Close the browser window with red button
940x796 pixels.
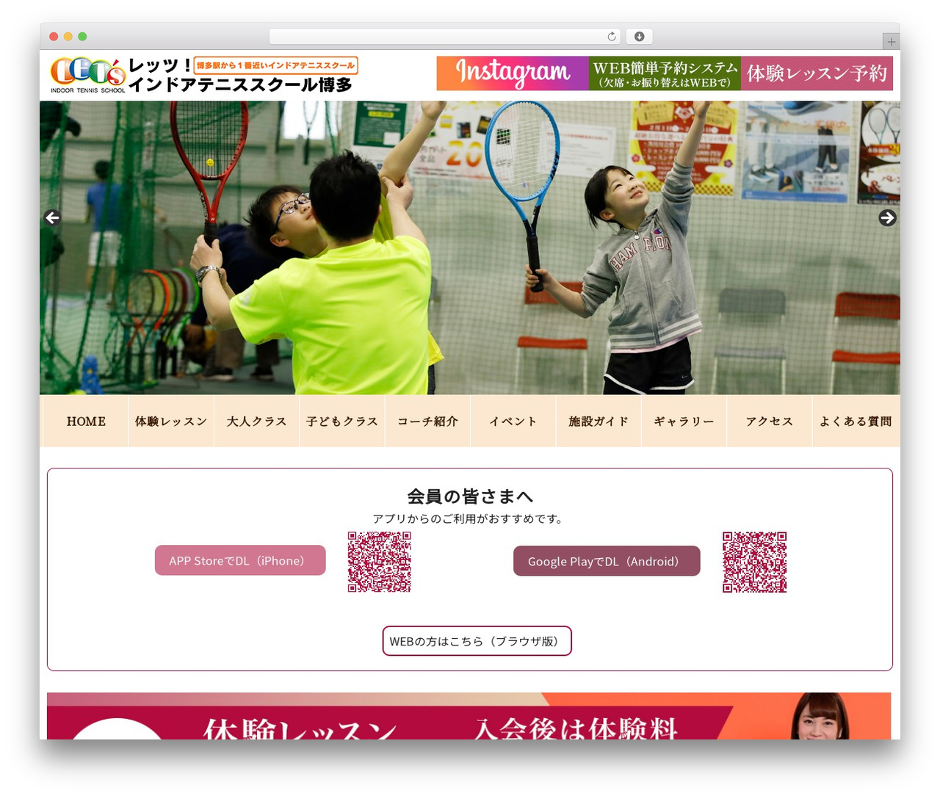pyautogui.click(x=54, y=37)
